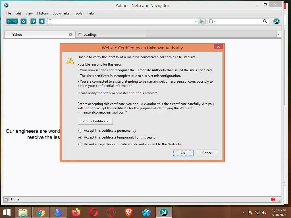Viewport: 291px width, 218px height.
Task: Click the muted volume tray icon
Action: pyautogui.click(x=264, y=213)
